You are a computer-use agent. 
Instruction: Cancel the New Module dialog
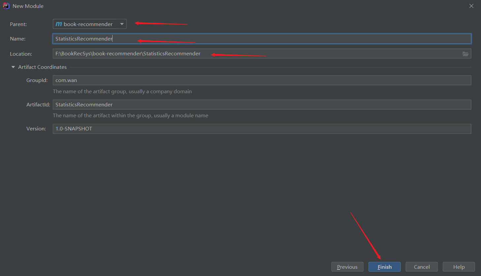click(422, 267)
